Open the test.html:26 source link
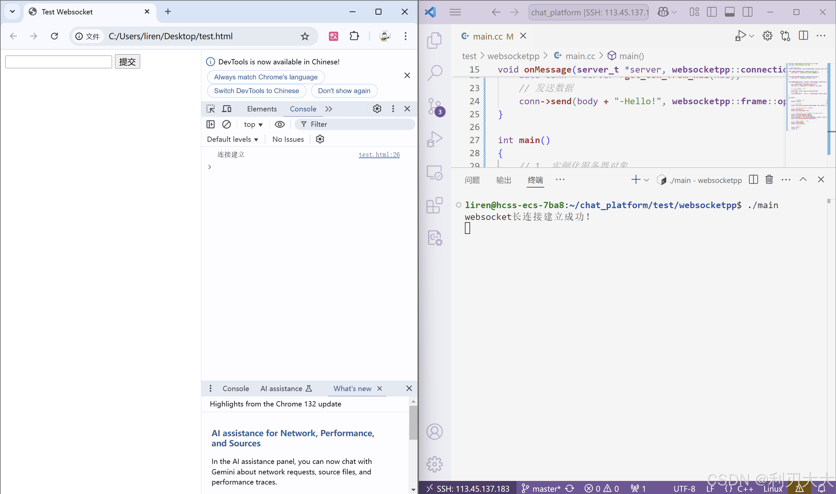836x494 pixels. coord(379,155)
